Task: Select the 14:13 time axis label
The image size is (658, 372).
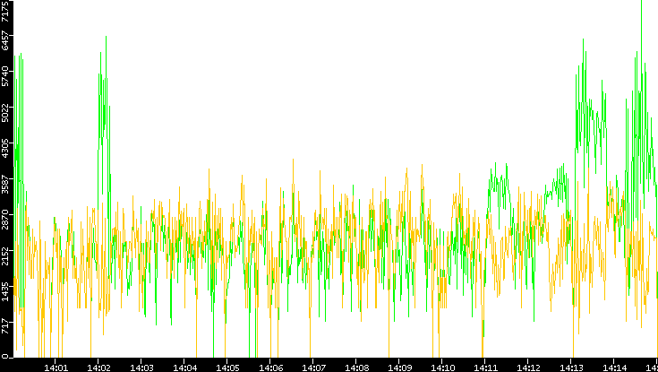Action: pos(572,368)
